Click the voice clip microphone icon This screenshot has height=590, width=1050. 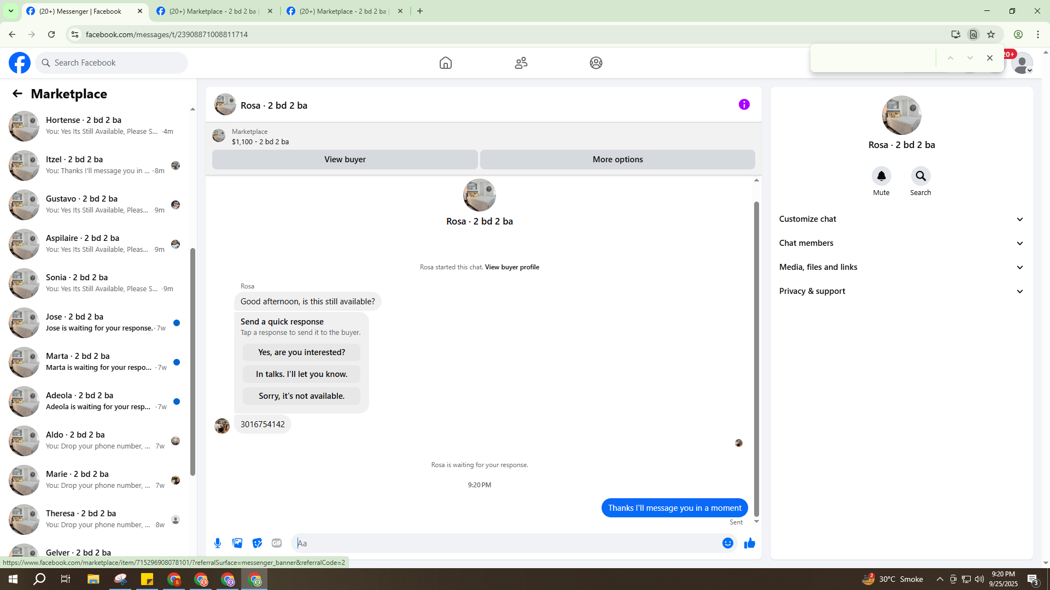(x=218, y=543)
